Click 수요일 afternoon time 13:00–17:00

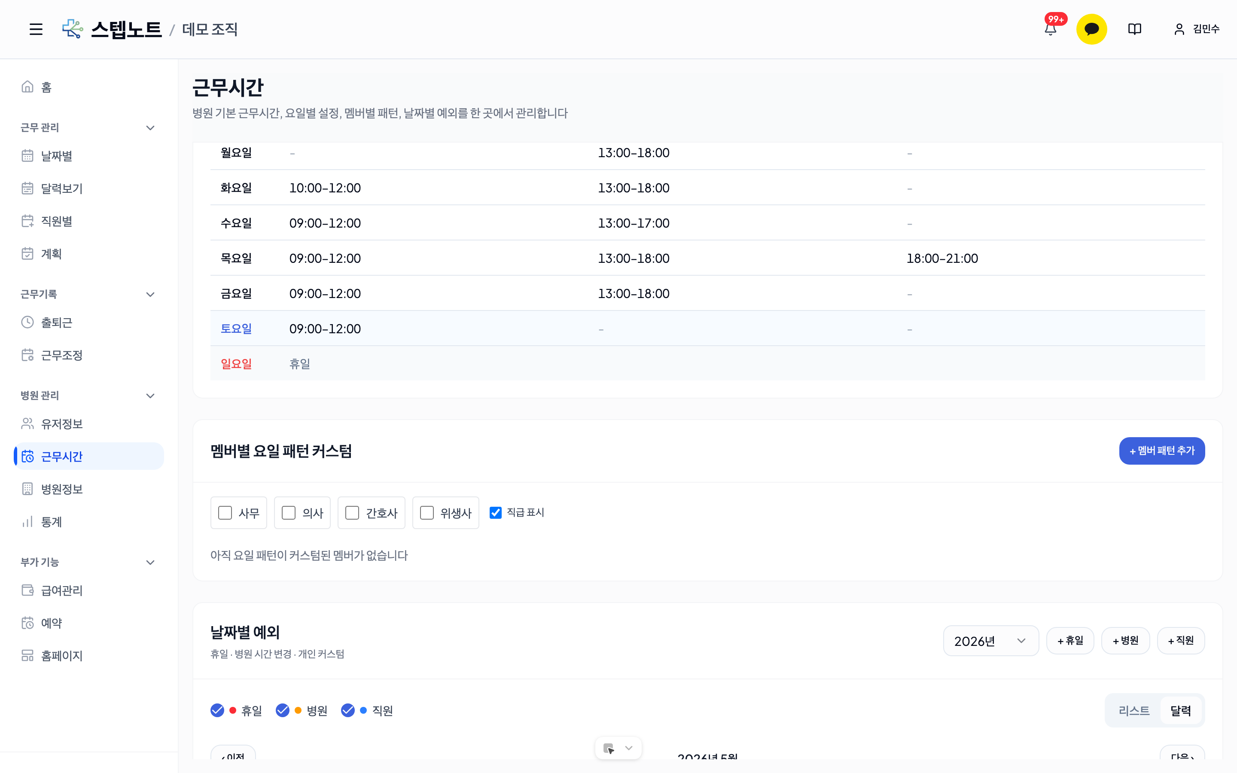[x=634, y=223]
